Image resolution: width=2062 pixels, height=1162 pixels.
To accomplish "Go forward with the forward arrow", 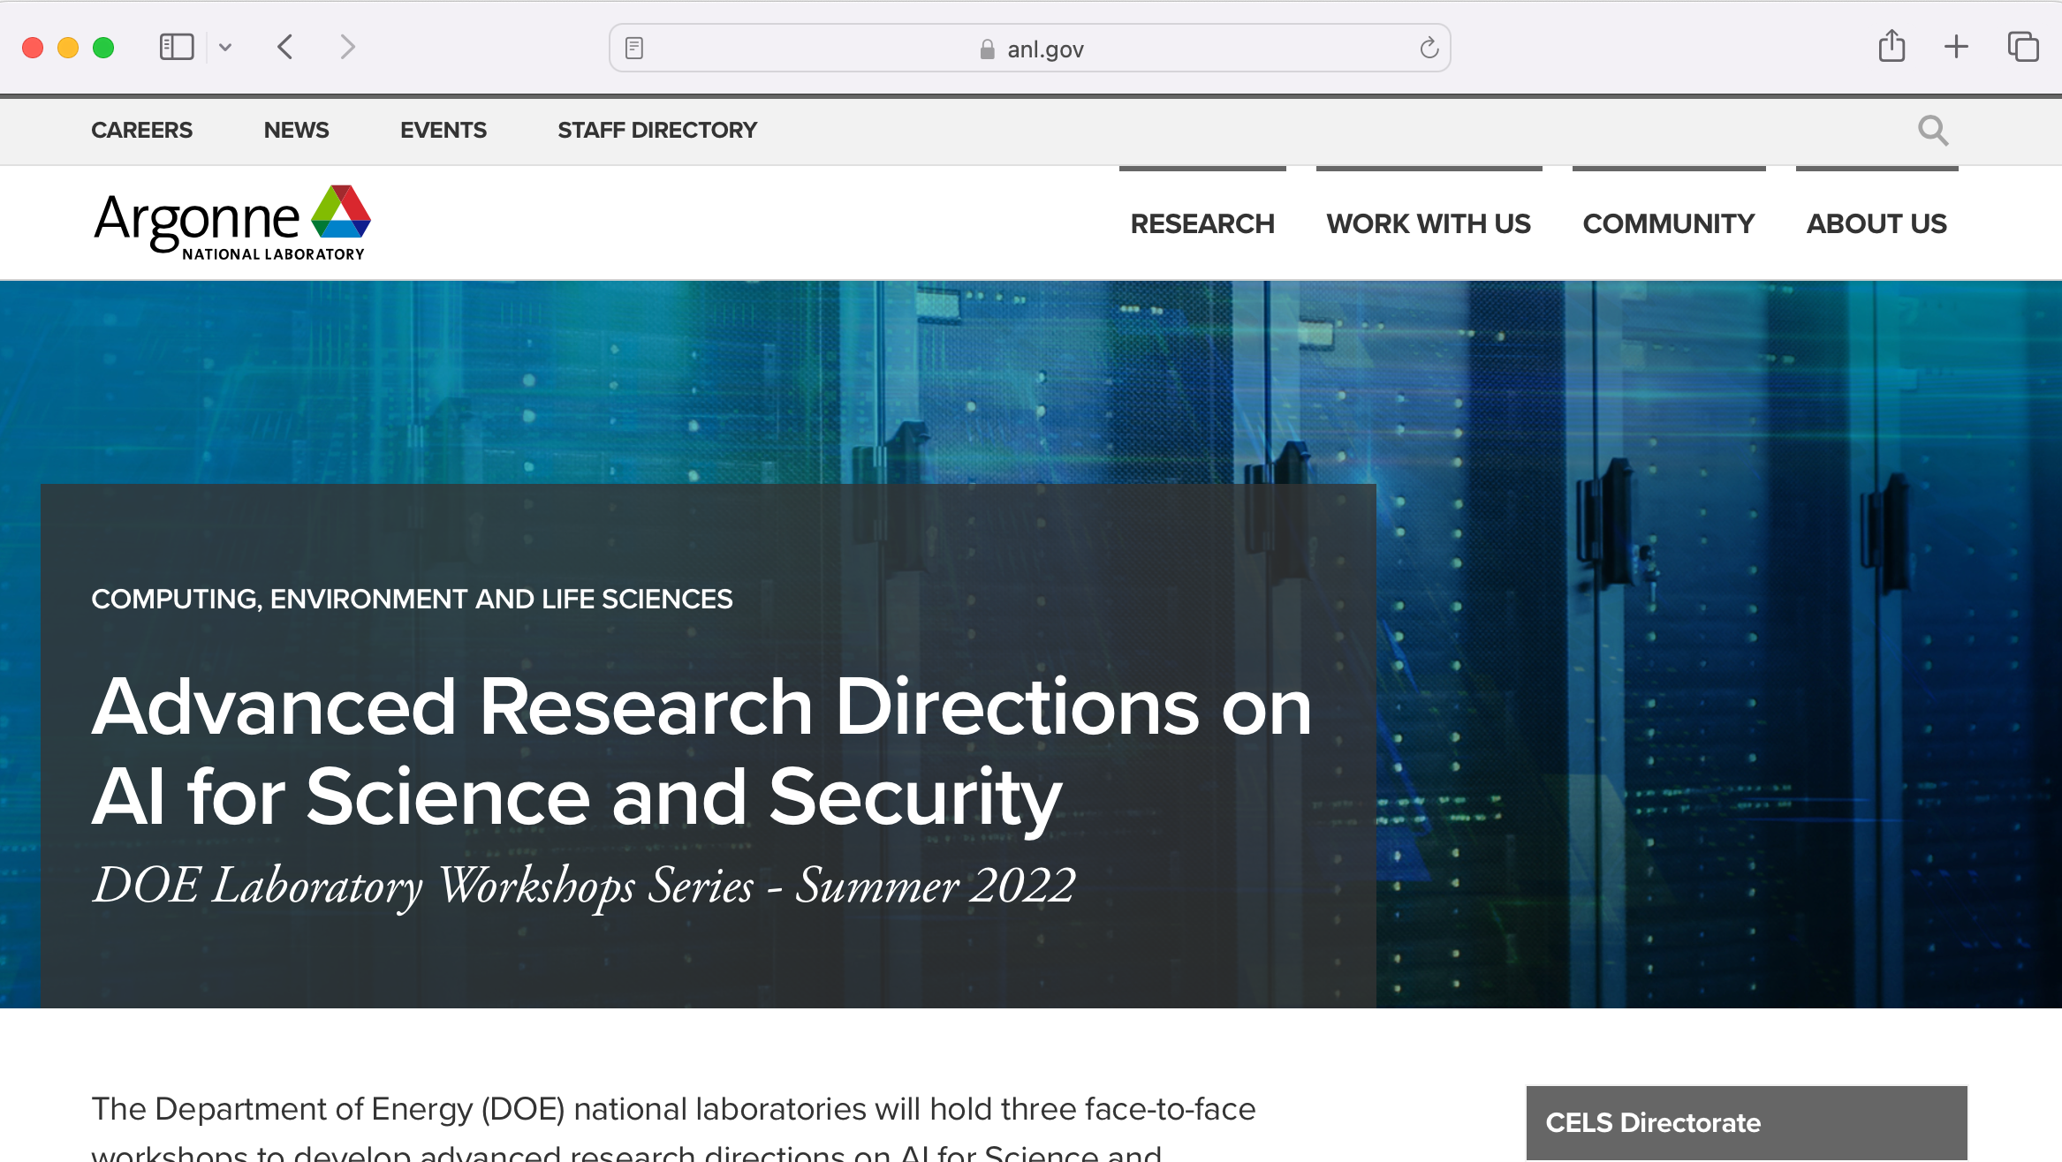I will point(347,47).
